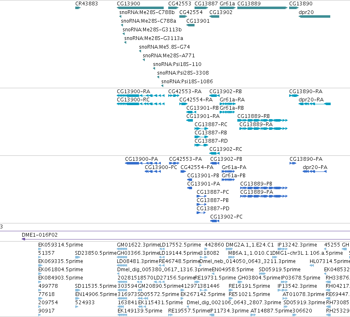The image size is (350, 317).
Task: Click transcript CG13901-RA
Action: click(203, 116)
